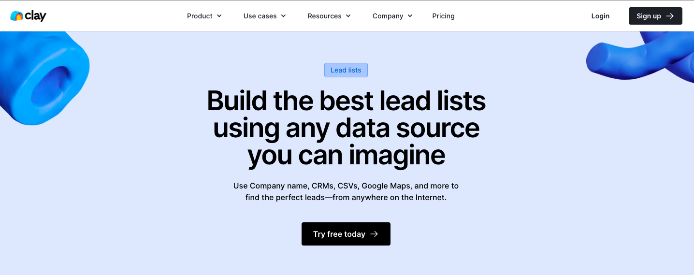Click the arrow icon inside Sign up

[670, 16]
